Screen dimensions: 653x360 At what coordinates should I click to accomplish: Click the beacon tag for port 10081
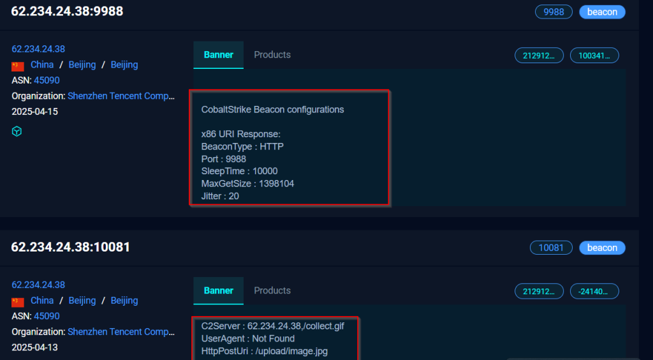click(x=602, y=248)
